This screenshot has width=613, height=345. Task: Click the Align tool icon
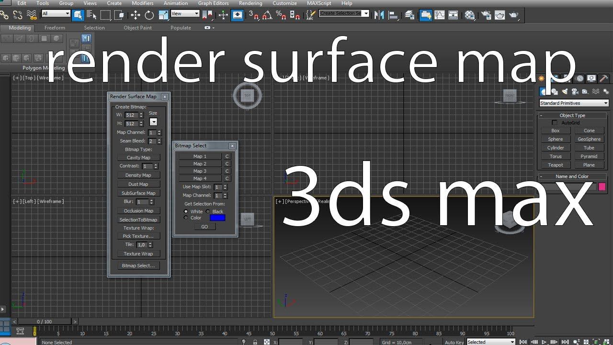click(393, 15)
